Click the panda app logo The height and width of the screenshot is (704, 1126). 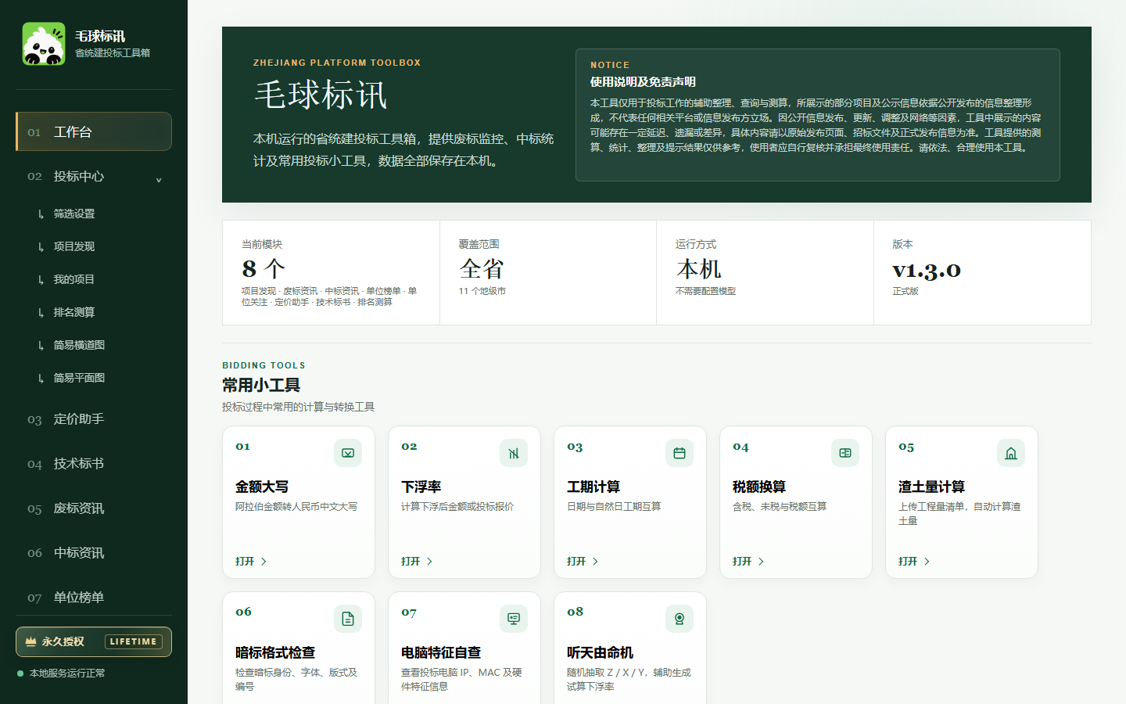click(x=44, y=44)
